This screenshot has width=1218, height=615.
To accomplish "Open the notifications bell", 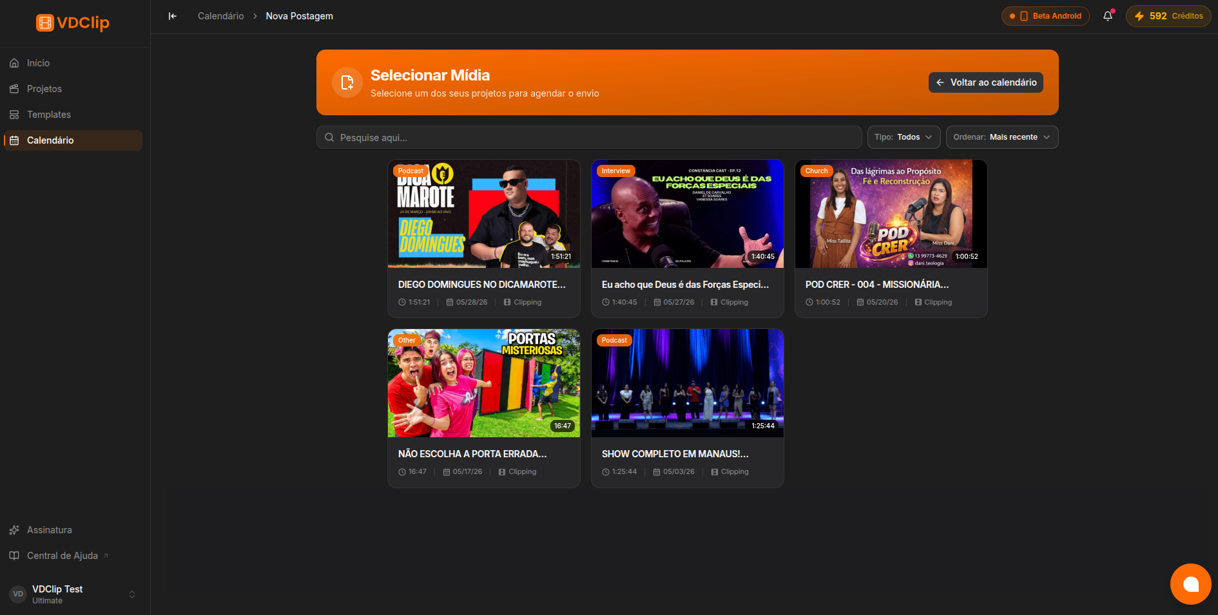I will point(1108,16).
